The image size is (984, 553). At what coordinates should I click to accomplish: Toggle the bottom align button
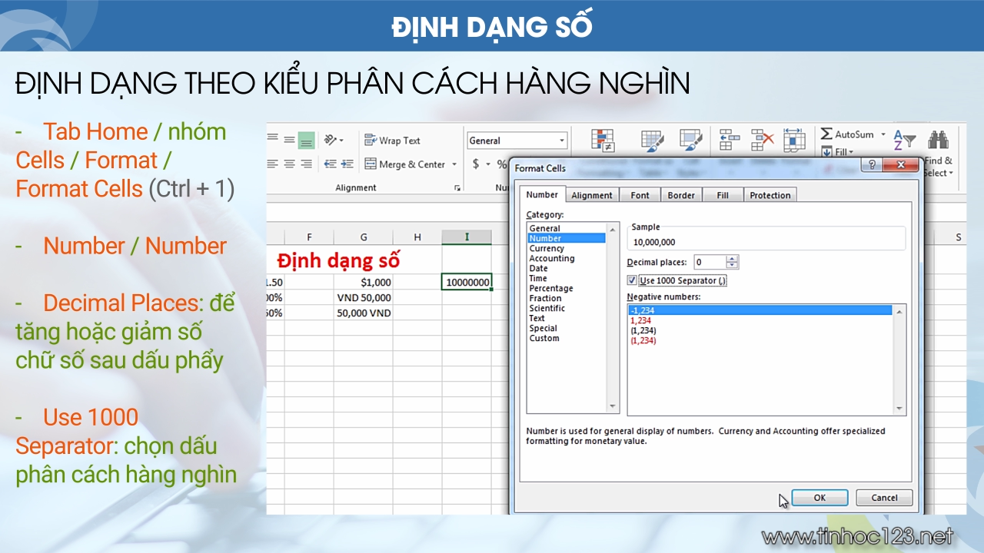306,141
